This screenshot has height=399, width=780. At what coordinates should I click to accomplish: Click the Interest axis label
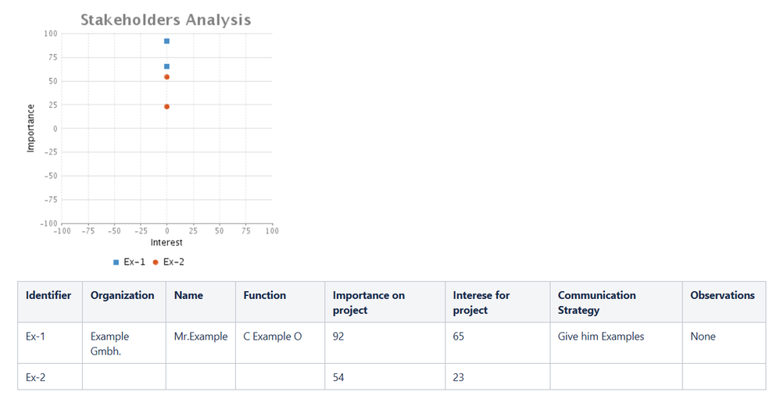pyautogui.click(x=166, y=243)
